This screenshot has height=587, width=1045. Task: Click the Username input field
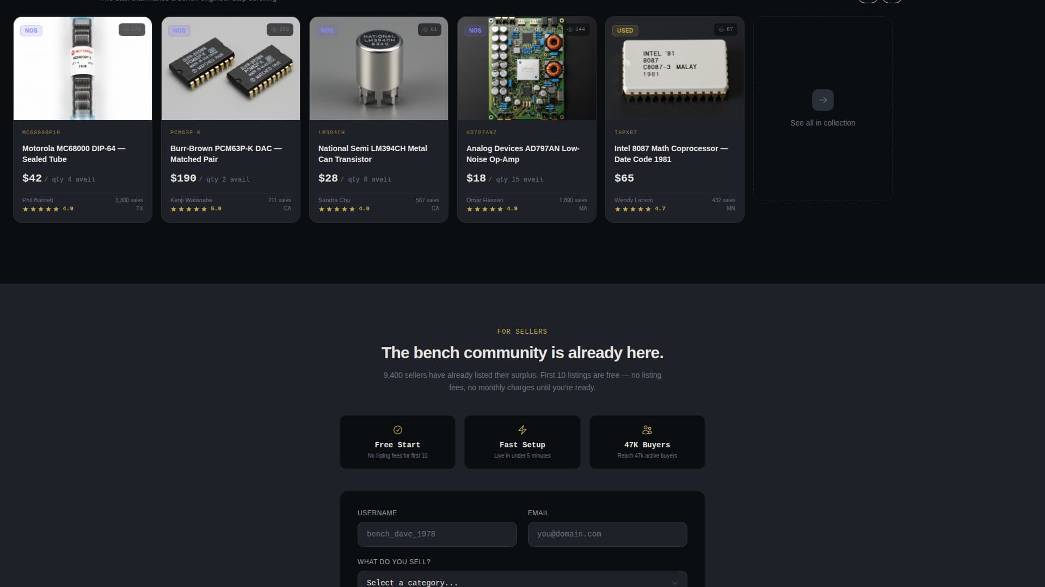coord(437,534)
